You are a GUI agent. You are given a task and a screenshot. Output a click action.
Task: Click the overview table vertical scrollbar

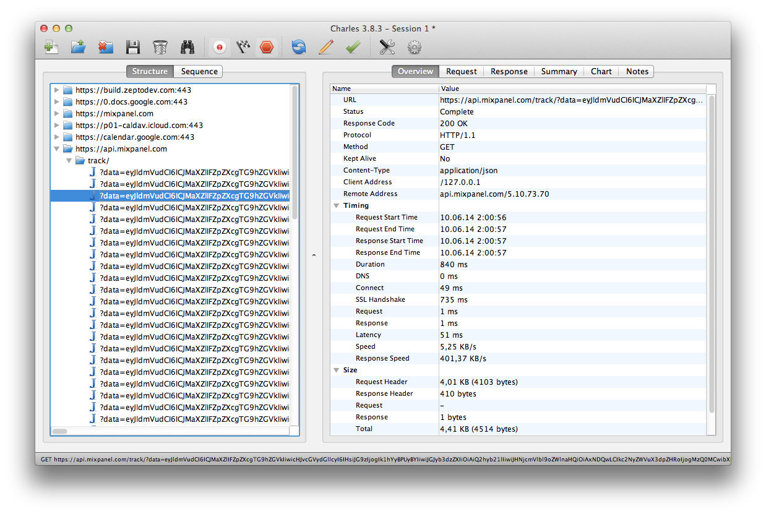[x=711, y=254]
